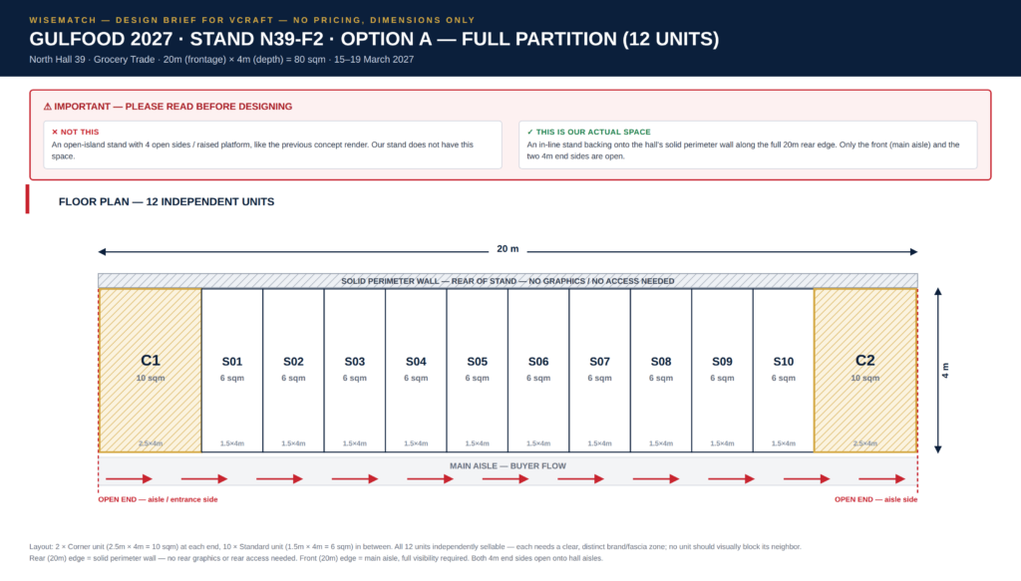The image size is (1021, 581).
Task: Click the first red buyer flow arrow
Action: pos(129,479)
